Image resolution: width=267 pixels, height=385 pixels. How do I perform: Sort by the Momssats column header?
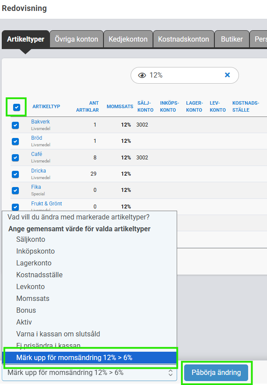tap(120, 106)
